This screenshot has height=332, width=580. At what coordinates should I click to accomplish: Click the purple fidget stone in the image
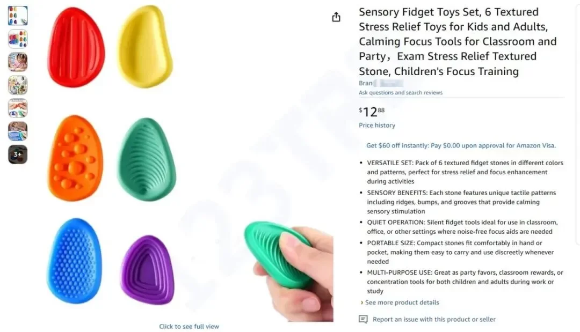click(147, 269)
